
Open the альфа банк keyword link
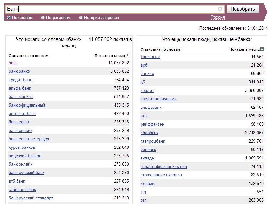(20, 88)
